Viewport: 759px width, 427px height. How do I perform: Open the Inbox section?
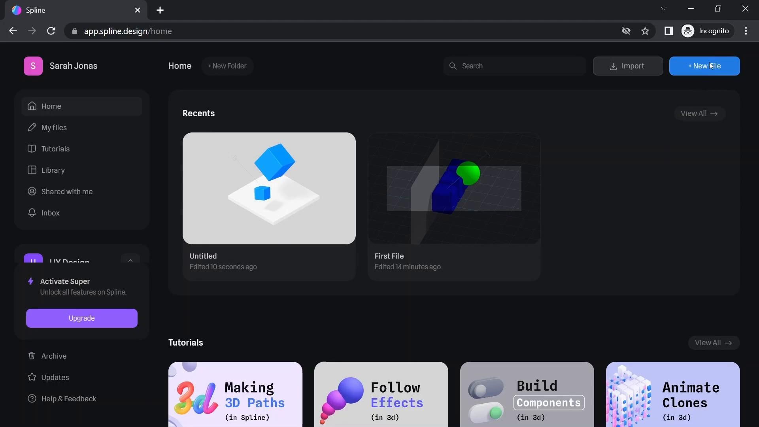coord(82,213)
